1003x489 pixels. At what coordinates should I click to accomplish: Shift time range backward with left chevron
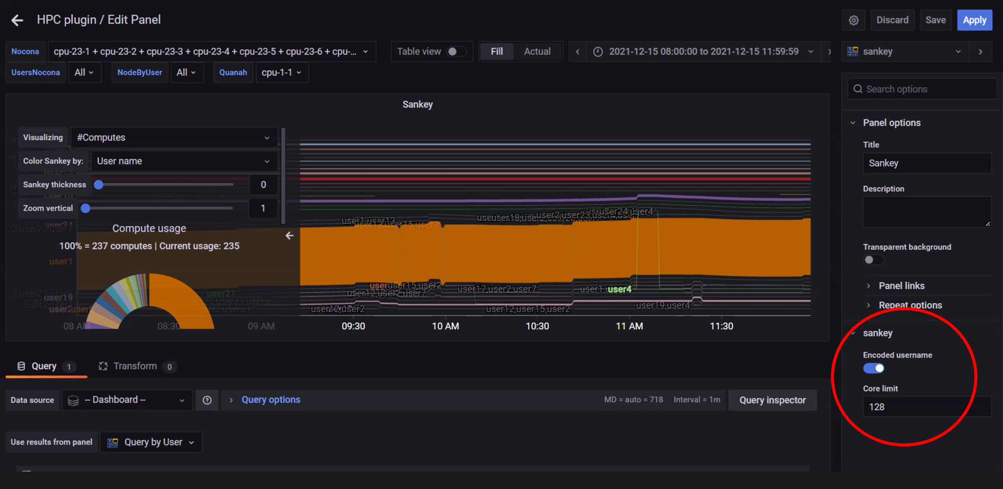[x=578, y=52]
